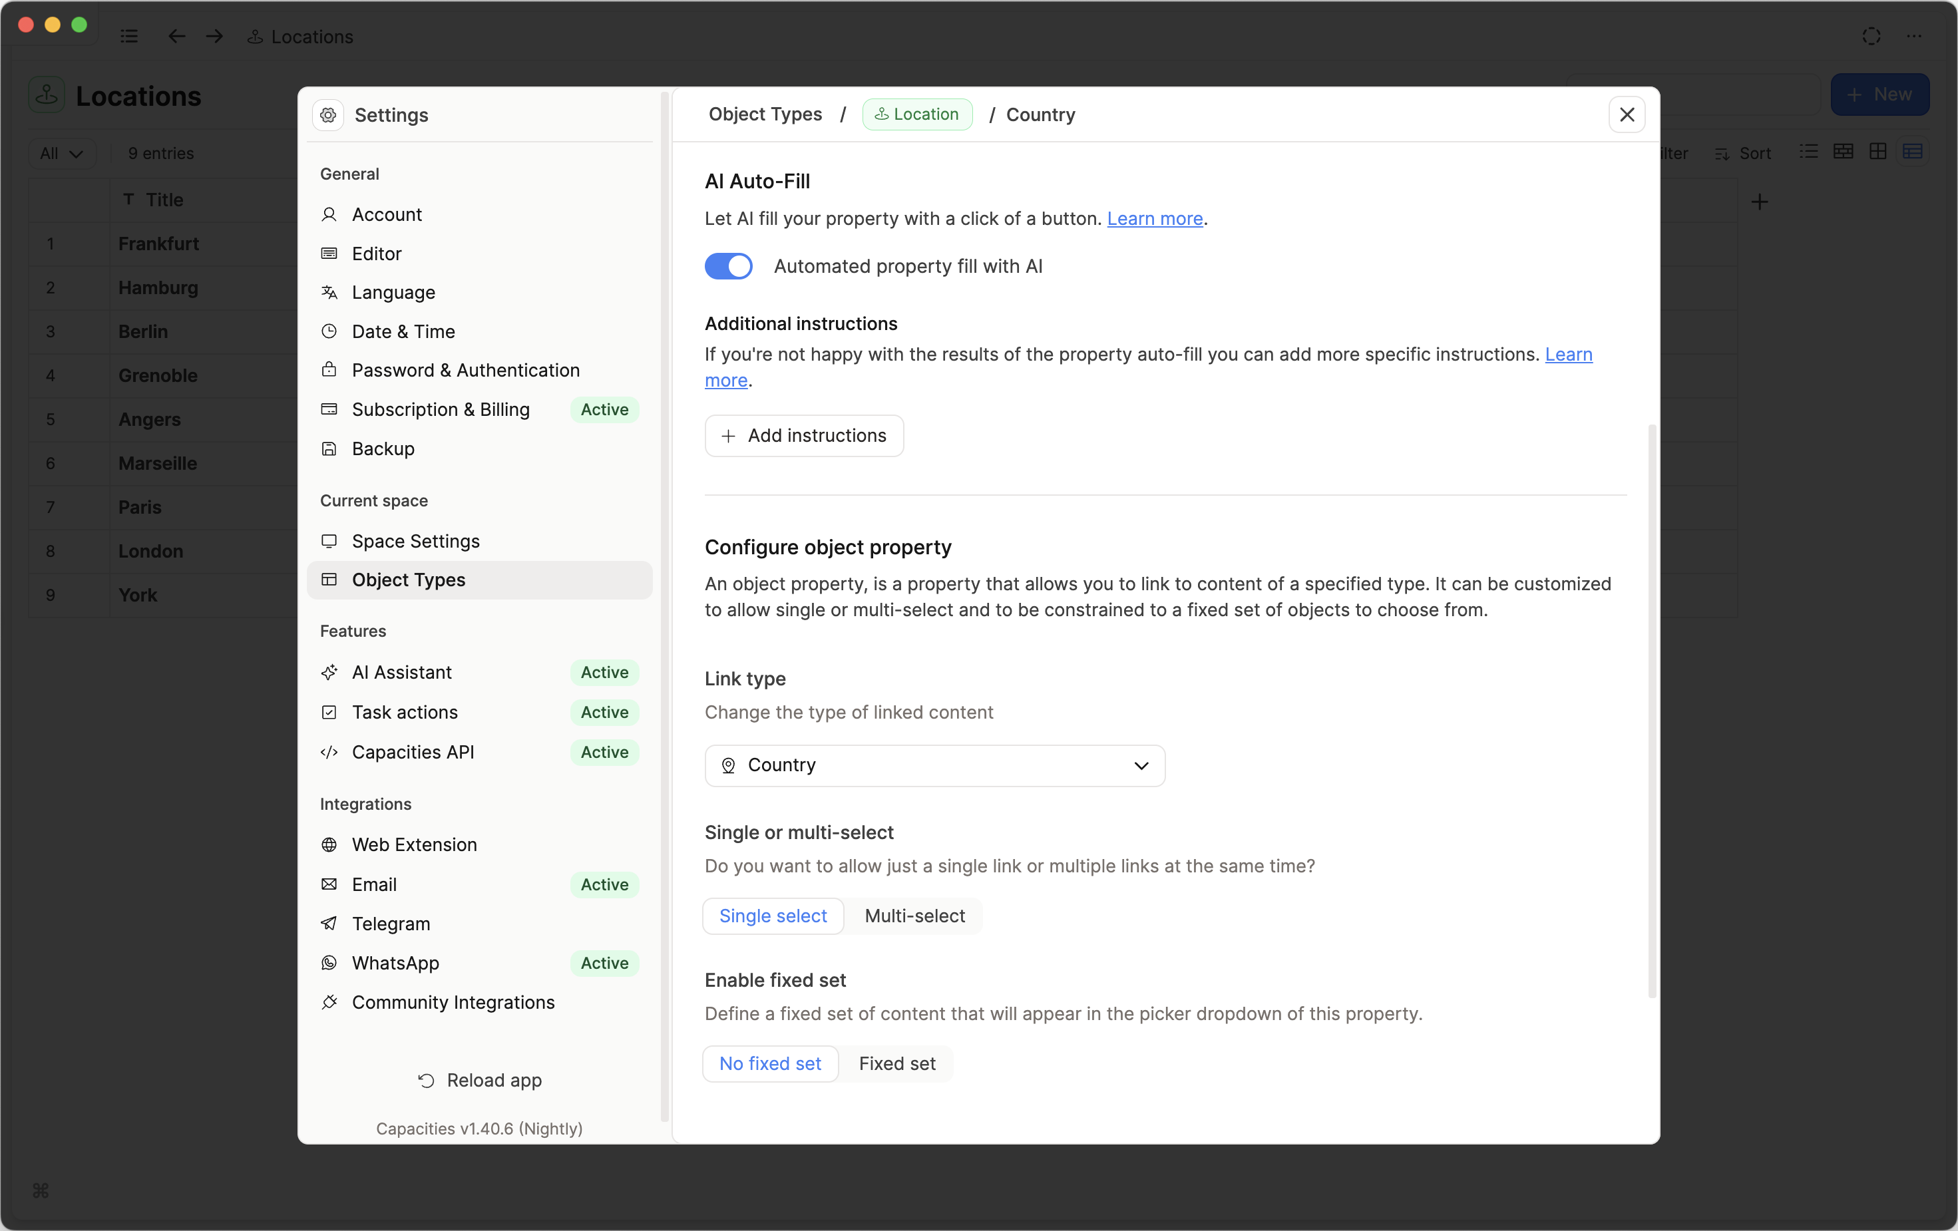Select the Grenoble row
Screen dimensions: 1958x1231
coord(158,376)
